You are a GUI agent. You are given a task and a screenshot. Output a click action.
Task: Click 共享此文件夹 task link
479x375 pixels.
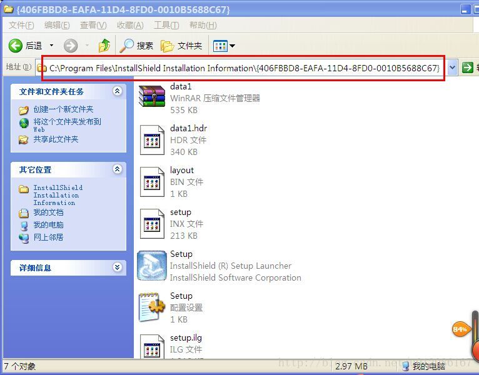click(56, 139)
